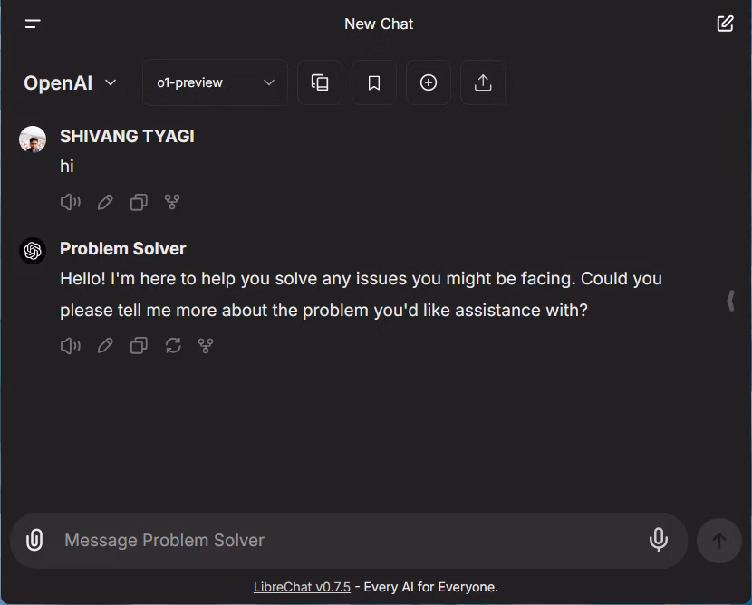The height and width of the screenshot is (605, 752).
Task: Copy the user's 'hi' message to clipboard
Action: coord(139,202)
